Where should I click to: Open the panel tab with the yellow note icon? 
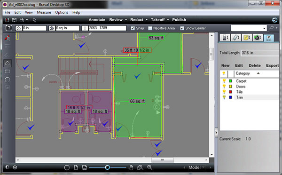click(247, 38)
